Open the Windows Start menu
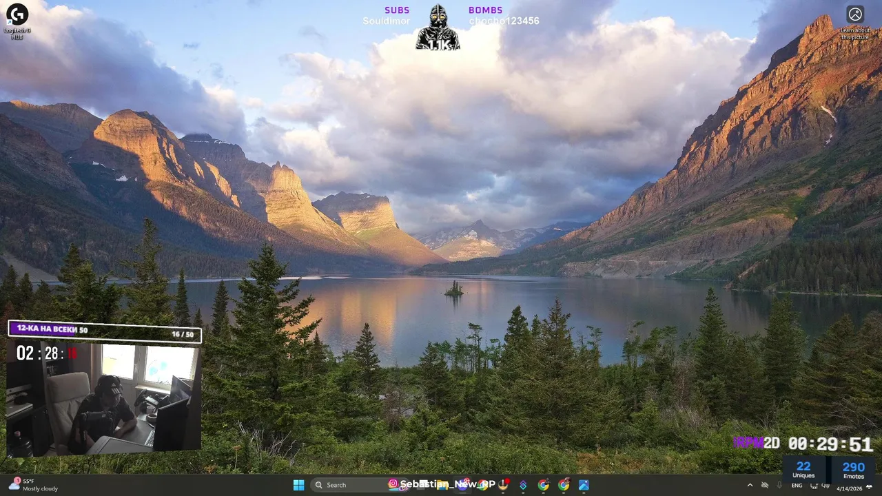The image size is (882, 496). 298,485
